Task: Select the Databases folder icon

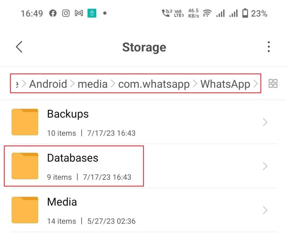Action: 25,166
